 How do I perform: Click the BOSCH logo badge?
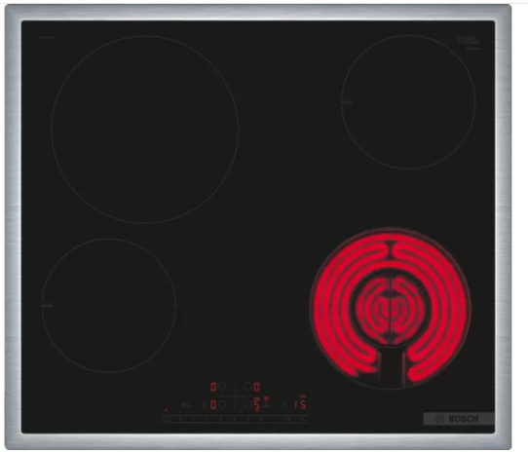(x=459, y=419)
